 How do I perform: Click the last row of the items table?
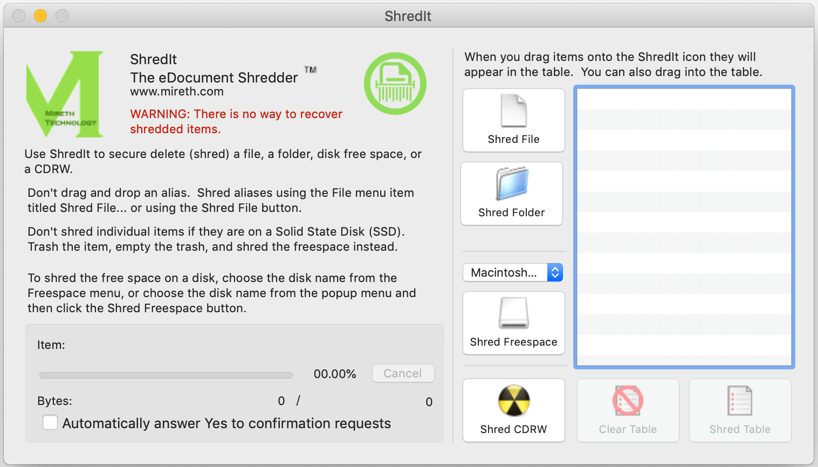point(684,345)
